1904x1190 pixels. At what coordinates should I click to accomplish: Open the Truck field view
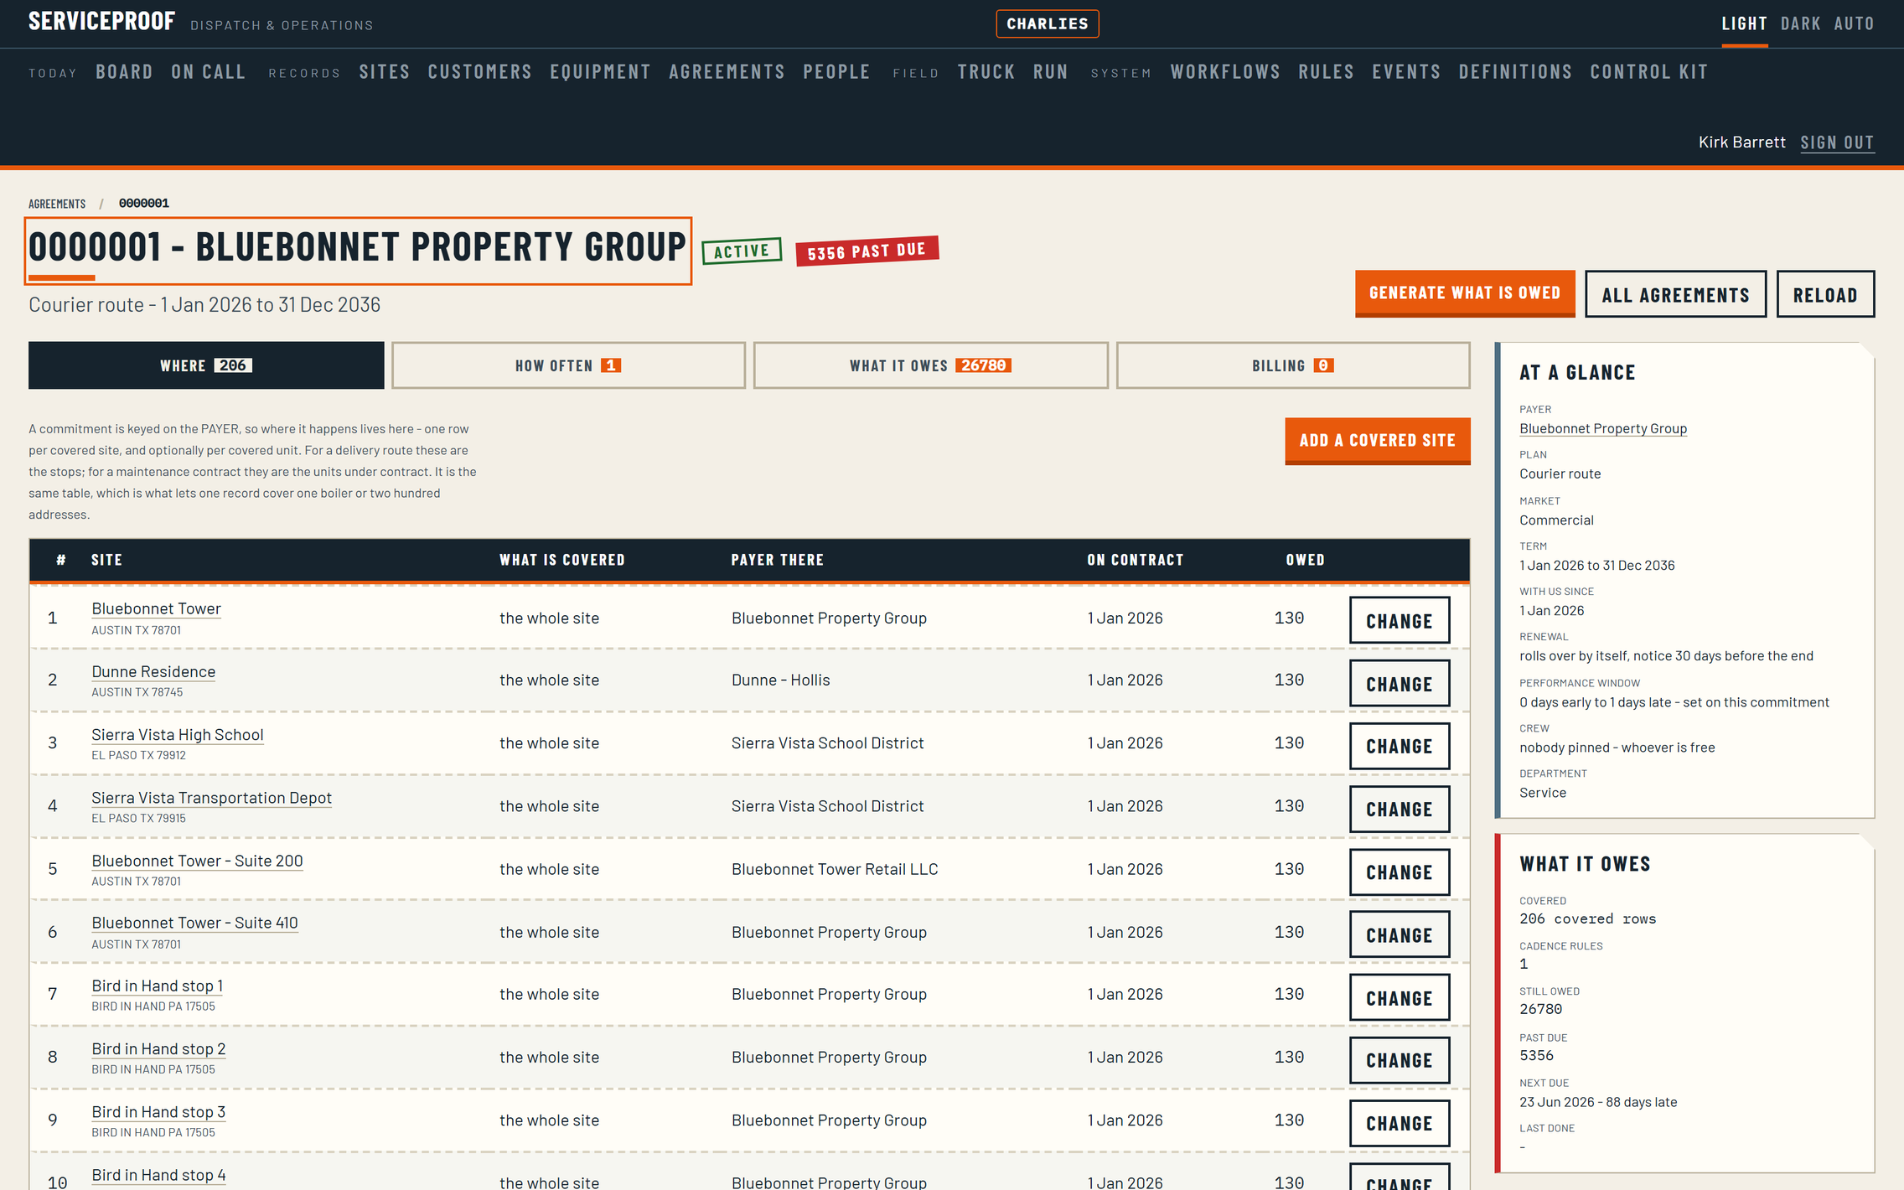(986, 72)
